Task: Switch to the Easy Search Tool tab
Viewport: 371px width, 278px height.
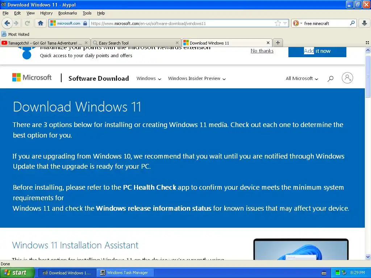Action: pos(136,43)
